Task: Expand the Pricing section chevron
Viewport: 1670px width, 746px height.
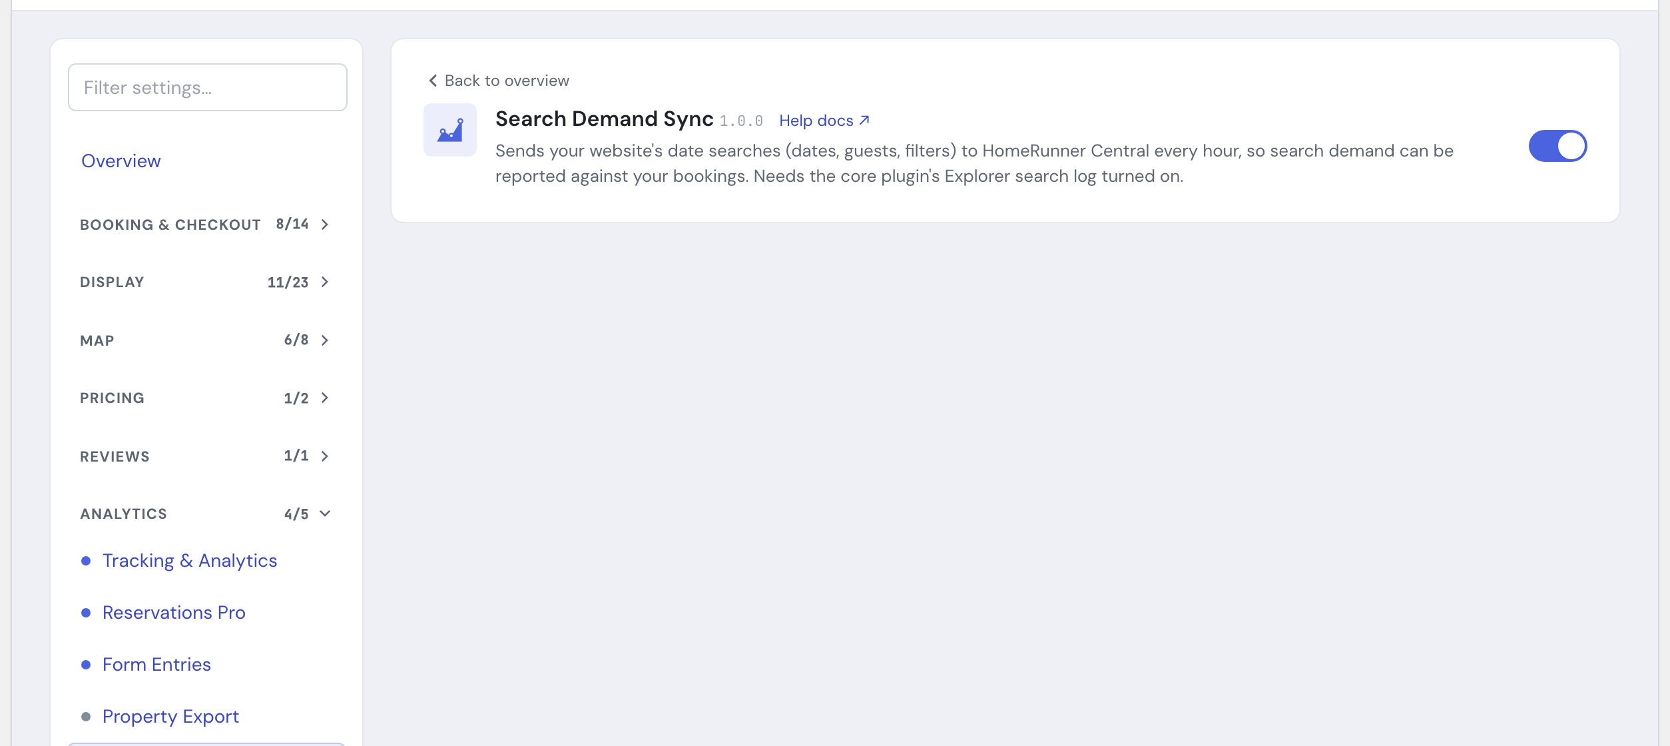Action: point(325,398)
